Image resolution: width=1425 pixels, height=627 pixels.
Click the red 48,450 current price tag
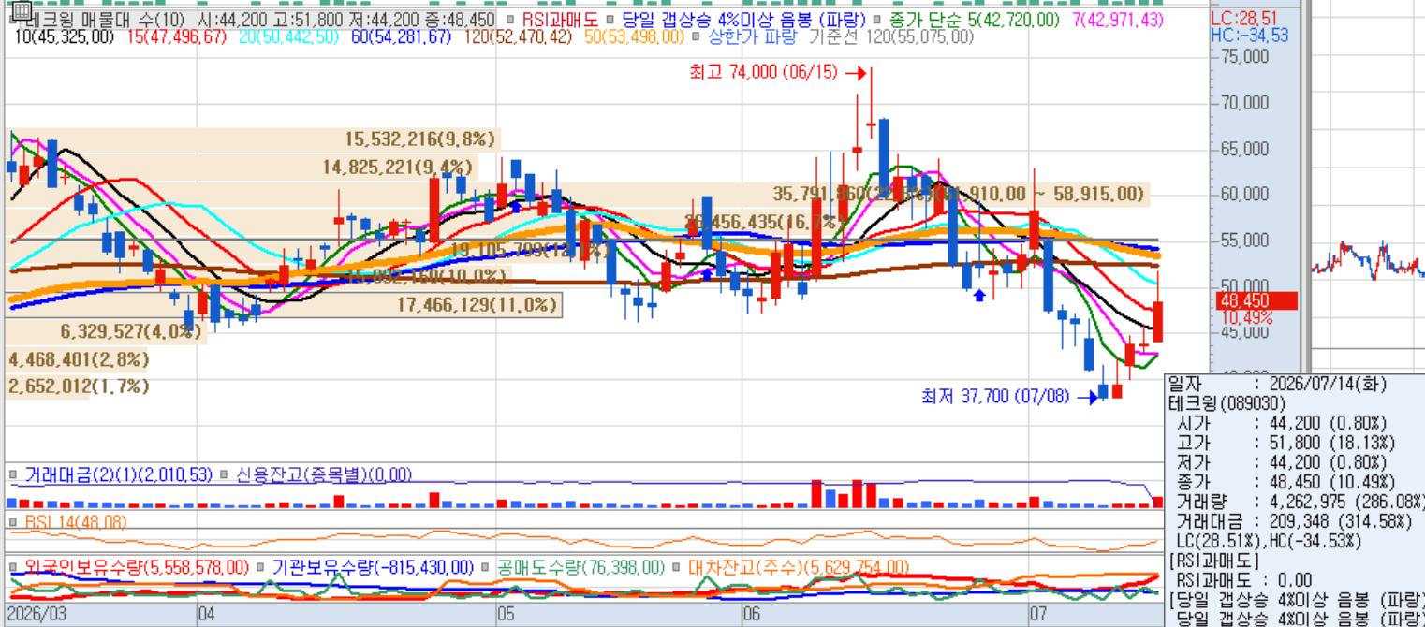tap(1256, 301)
